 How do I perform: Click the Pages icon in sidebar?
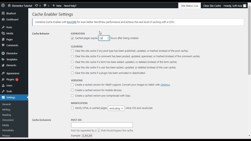[x=3, y=39]
